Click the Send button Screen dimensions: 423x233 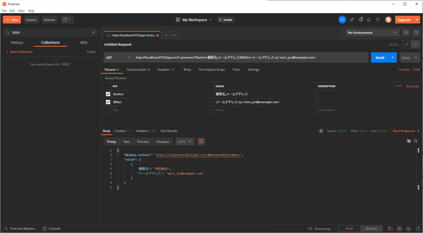380,58
